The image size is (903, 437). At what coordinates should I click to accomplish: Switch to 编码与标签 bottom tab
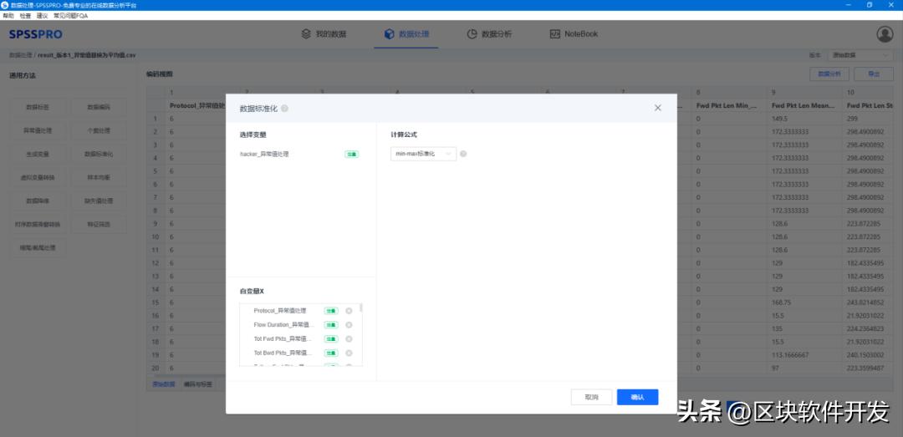197,384
